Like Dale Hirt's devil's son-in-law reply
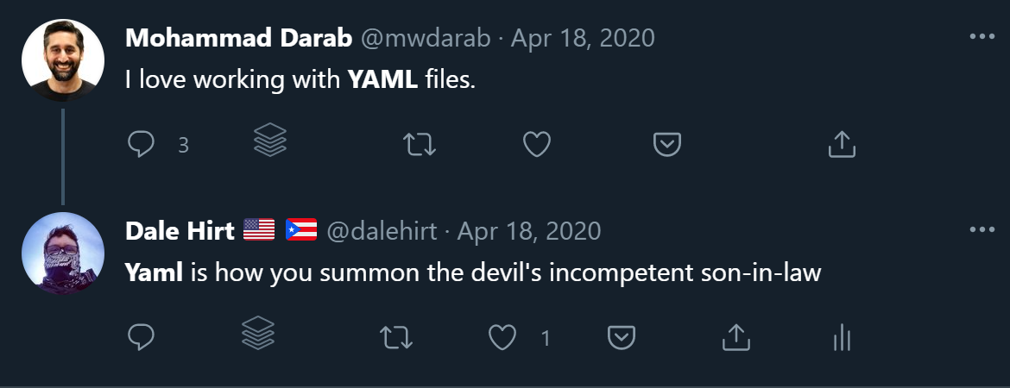Image resolution: width=1010 pixels, height=388 pixels. point(502,337)
